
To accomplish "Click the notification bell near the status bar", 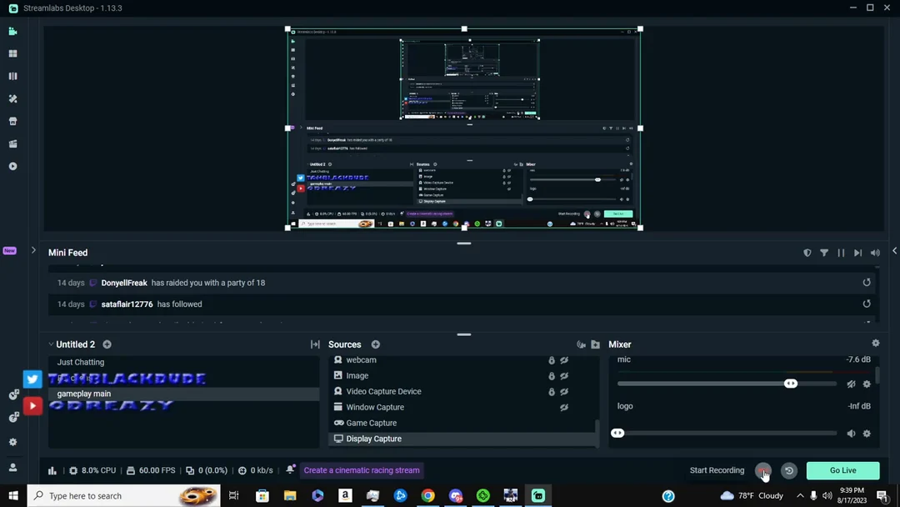I will point(290,469).
